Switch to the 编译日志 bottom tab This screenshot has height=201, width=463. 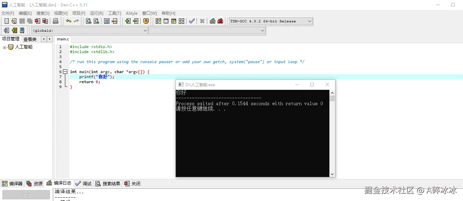[x=59, y=183]
